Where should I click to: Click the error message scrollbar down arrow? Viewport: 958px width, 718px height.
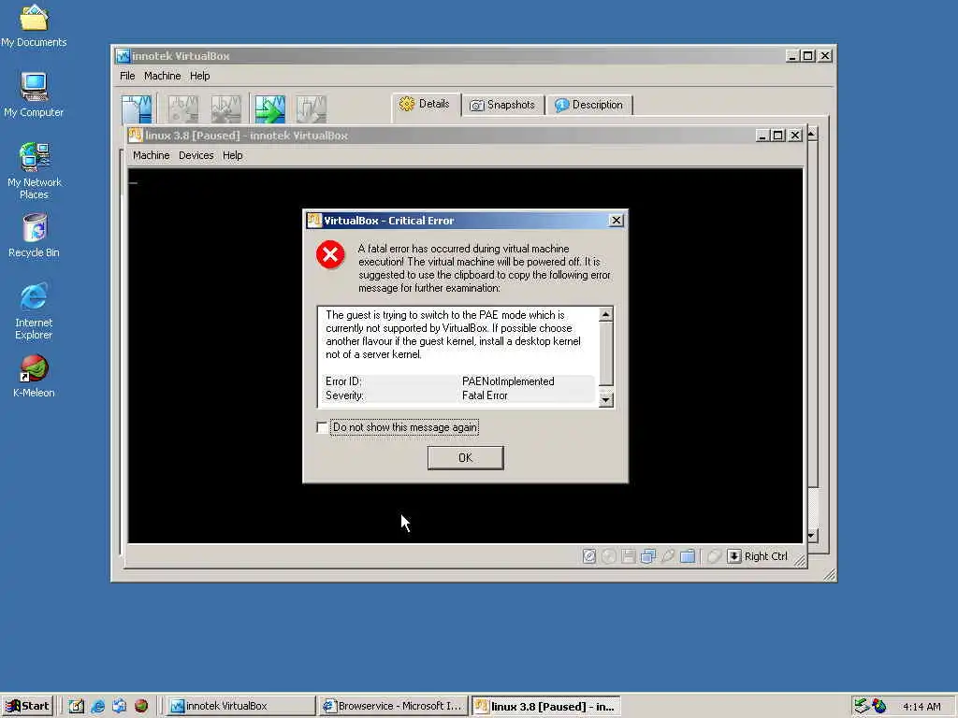tap(605, 400)
